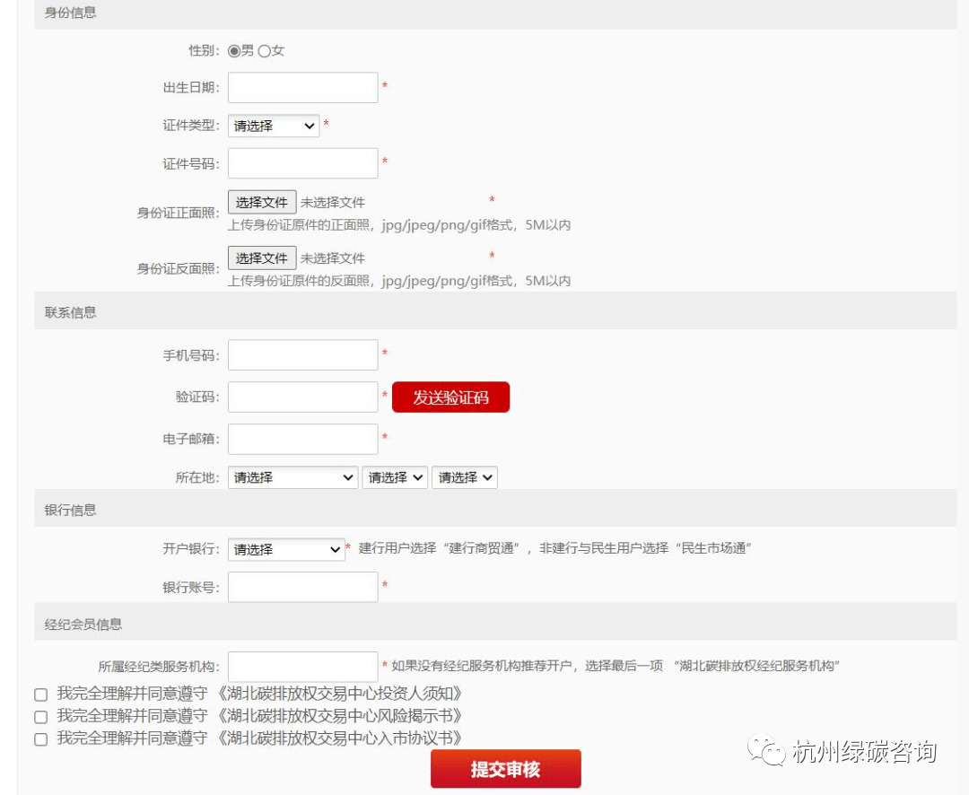Viewport: 969px width, 795px height.
Task: Click 选择文件 for ID card front photo
Action: pyautogui.click(x=261, y=201)
